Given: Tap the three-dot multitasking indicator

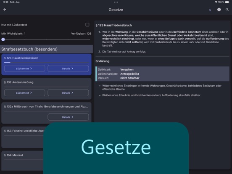Looking at the screenshot, I should [116, 2].
